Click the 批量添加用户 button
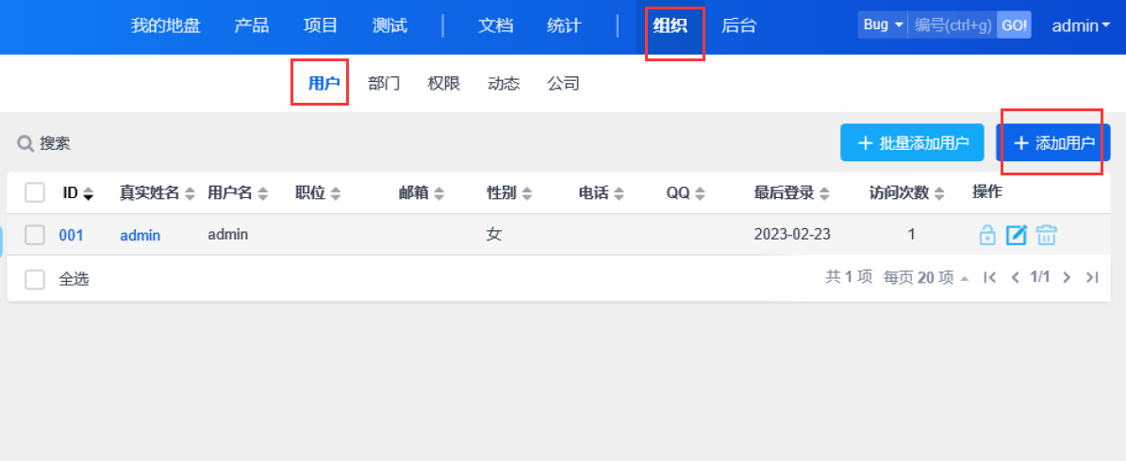This screenshot has height=461, width=1126. click(912, 142)
